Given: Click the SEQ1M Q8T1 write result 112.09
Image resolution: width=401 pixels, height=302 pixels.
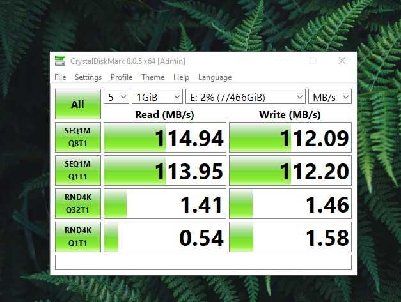Looking at the screenshot, I should point(290,137).
